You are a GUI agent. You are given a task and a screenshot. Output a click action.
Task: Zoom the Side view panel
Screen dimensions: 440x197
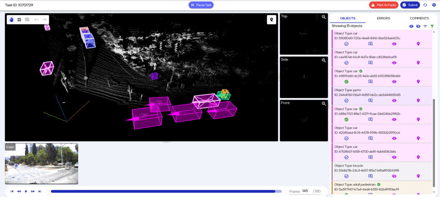point(324,60)
